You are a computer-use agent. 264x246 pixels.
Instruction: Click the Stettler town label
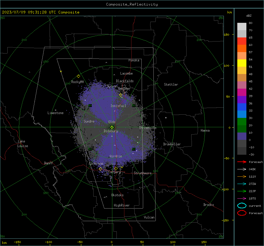(171, 85)
